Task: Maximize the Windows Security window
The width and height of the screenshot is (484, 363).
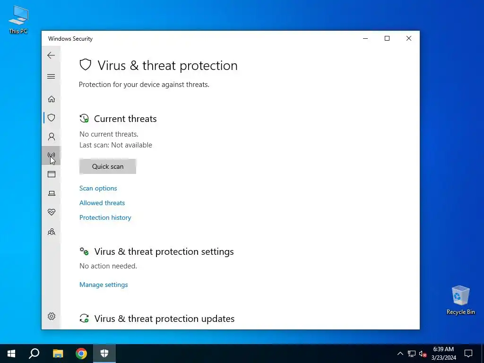Action: click(x=387, y=38)
